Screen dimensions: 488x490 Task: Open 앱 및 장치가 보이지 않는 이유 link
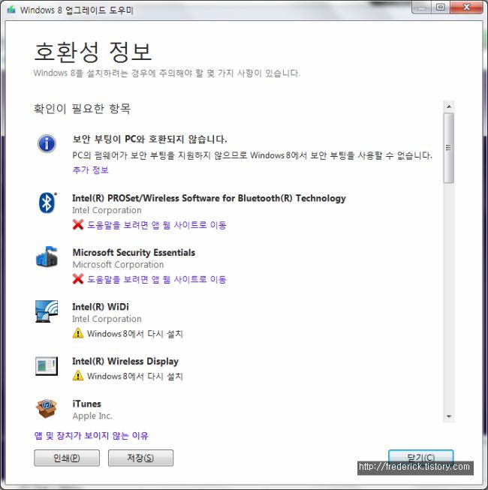92,435
